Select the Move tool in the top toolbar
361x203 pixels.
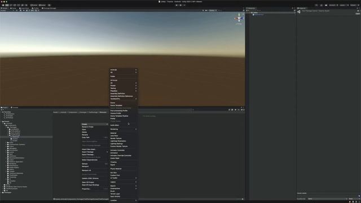[x=7, y=5]
